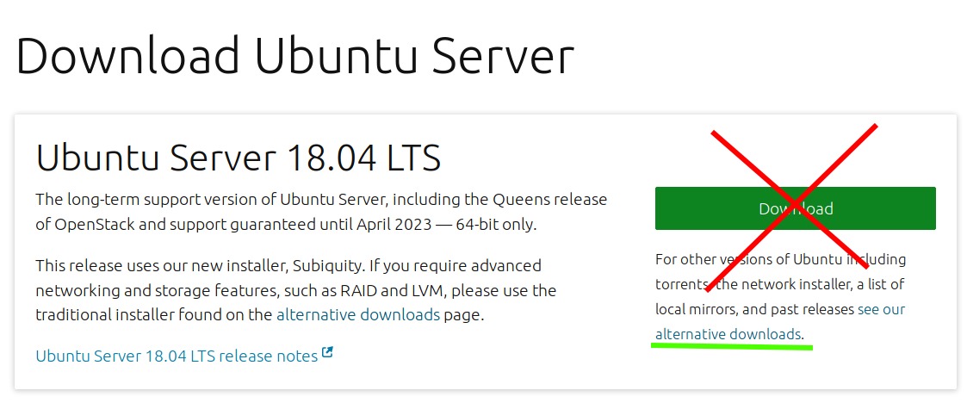Click the green Download button

[x=795, y=208]
